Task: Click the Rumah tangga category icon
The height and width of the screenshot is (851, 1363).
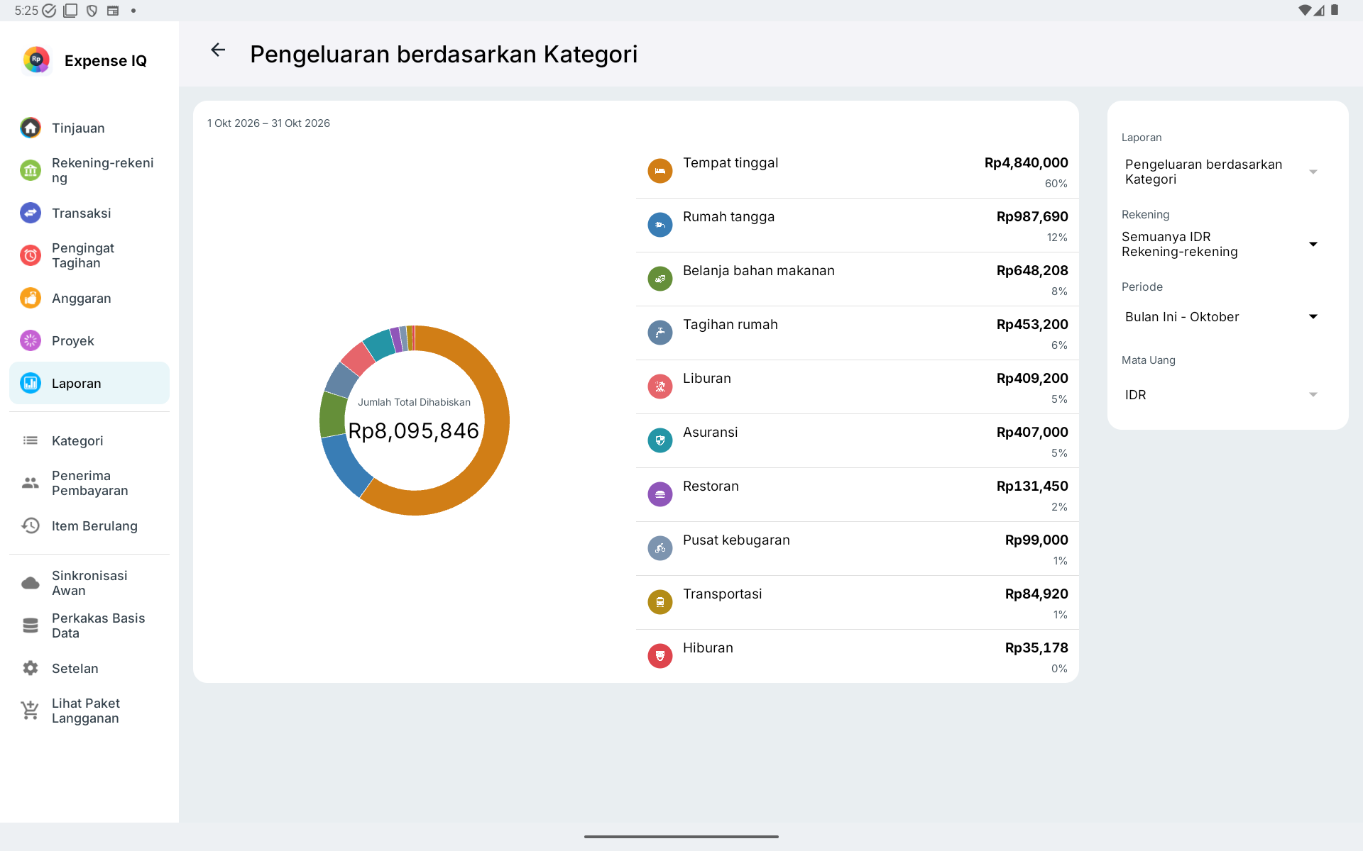Action: click(x=660, y=225)
